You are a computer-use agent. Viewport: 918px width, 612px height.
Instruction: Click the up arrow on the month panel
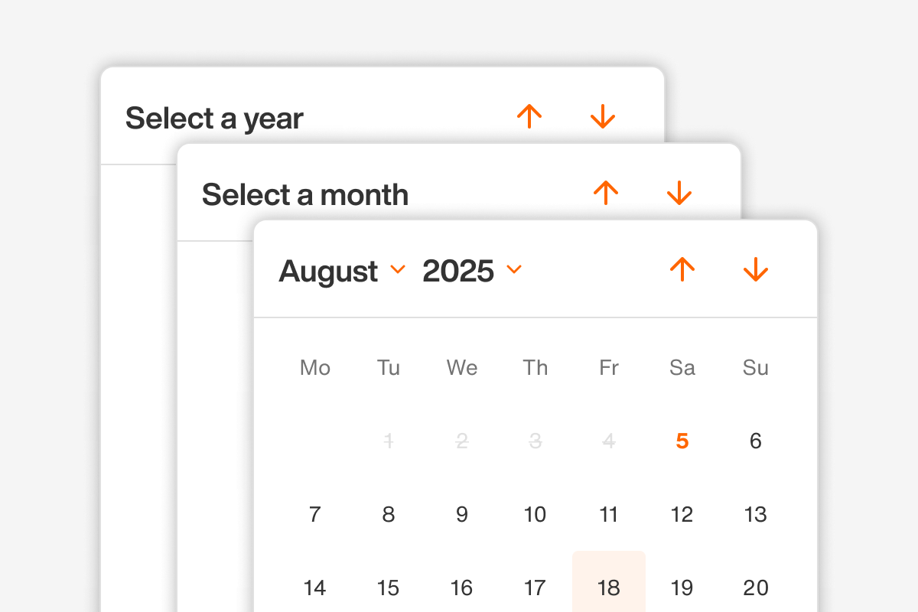click(606, 193)
